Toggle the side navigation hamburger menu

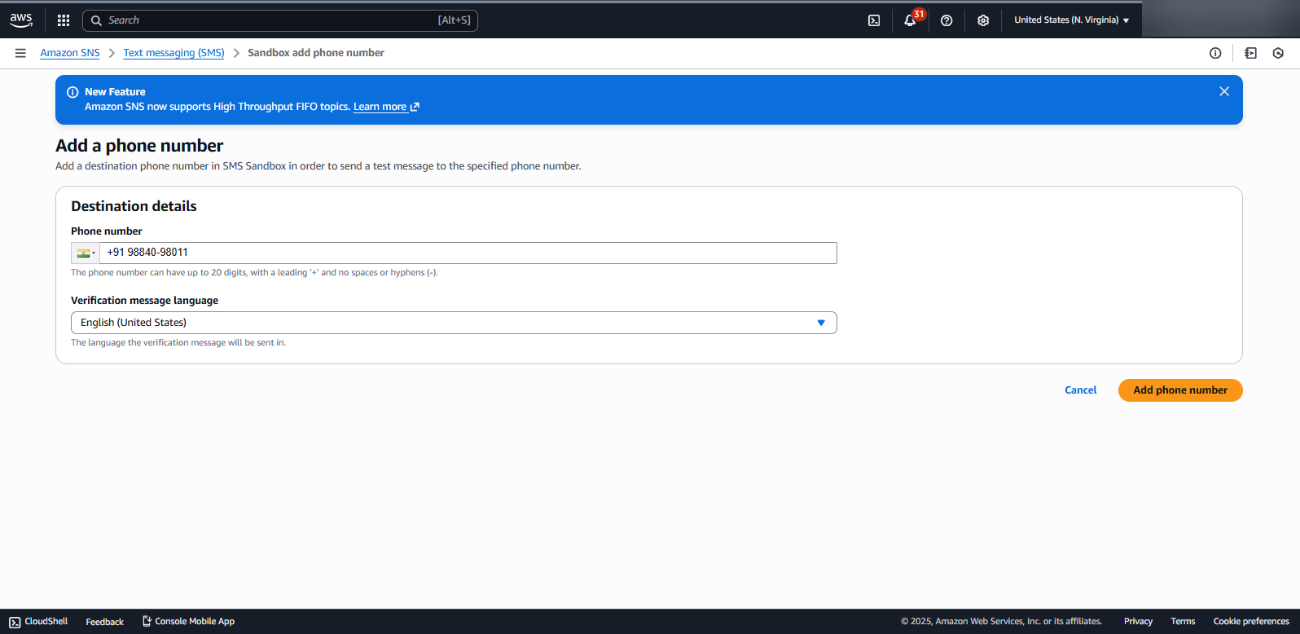point(20,53)
